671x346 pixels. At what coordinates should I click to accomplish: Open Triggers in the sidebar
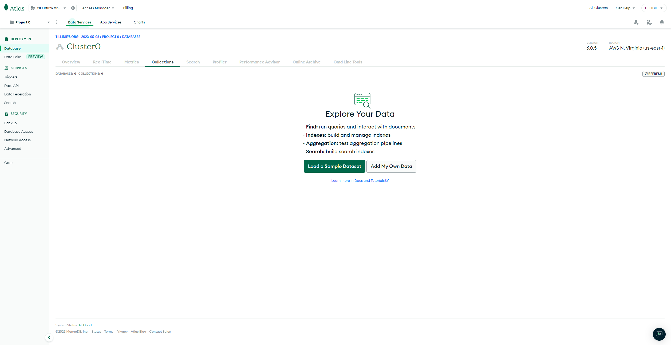[x=11, y=77]
